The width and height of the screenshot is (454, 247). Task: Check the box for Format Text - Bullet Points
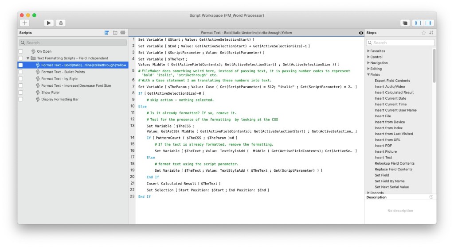point(20,72)
